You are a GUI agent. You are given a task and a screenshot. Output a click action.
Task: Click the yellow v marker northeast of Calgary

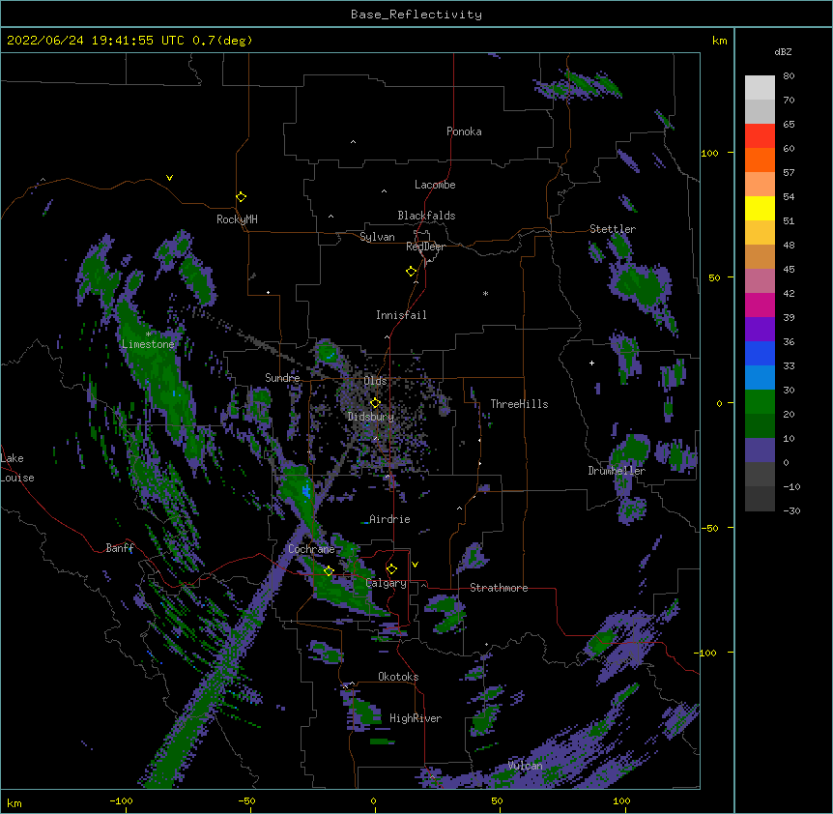(415, 565)
